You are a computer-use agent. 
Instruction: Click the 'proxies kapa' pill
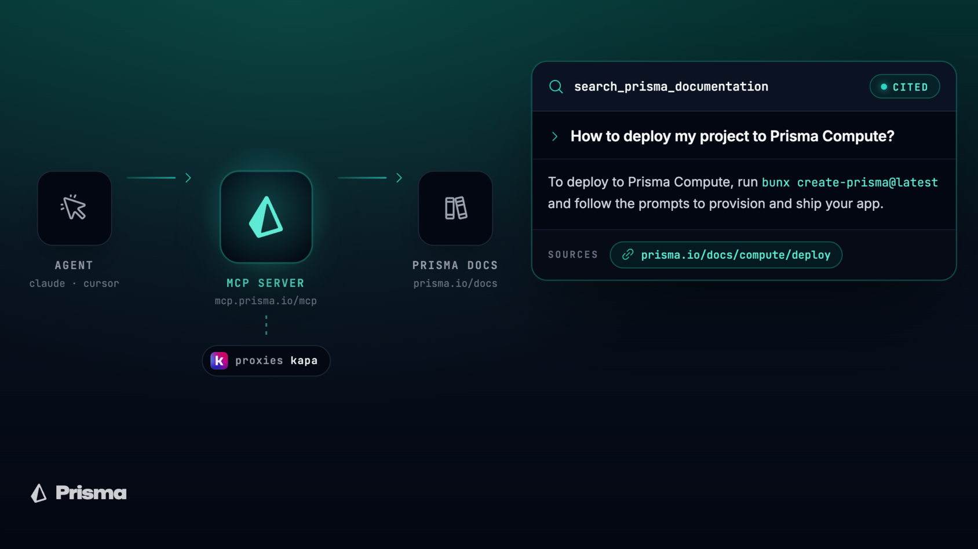[x=266, y=361]
